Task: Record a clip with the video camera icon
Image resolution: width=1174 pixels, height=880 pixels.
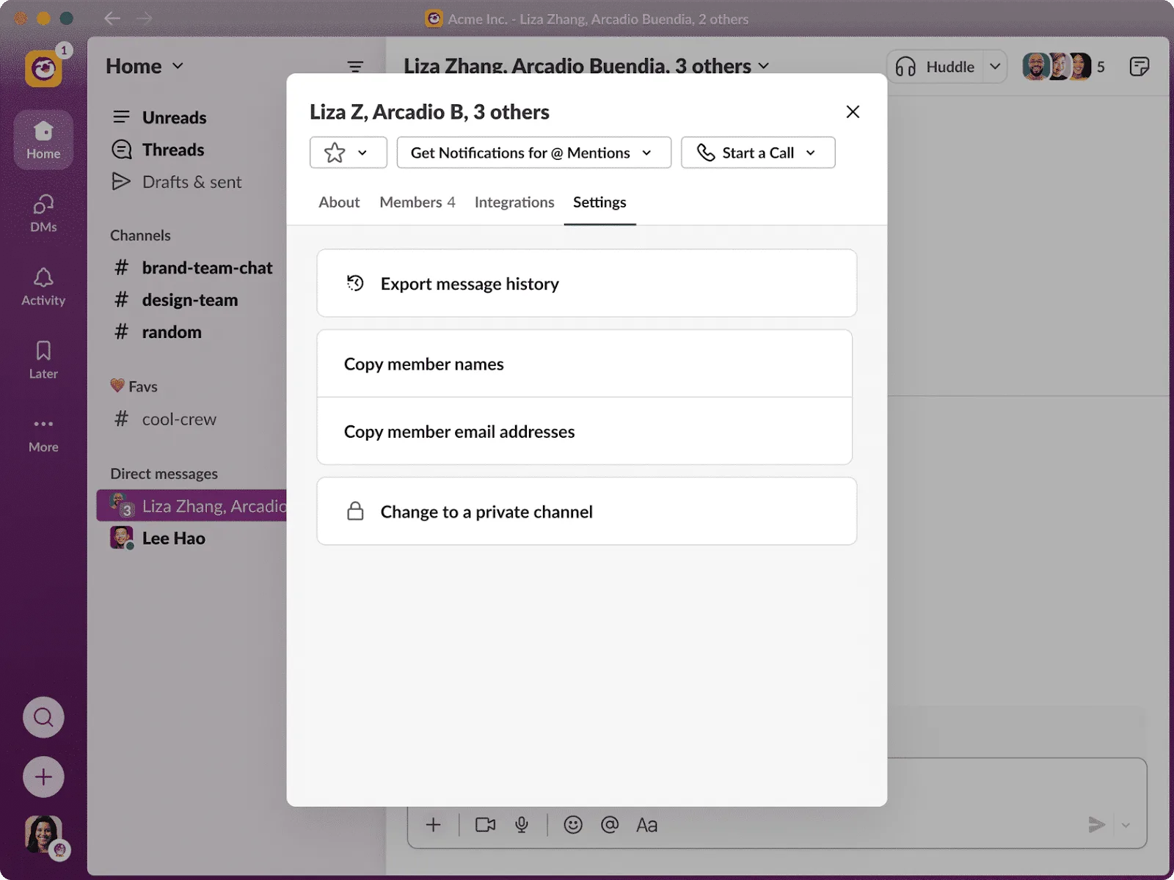Action: click(485, 824)
